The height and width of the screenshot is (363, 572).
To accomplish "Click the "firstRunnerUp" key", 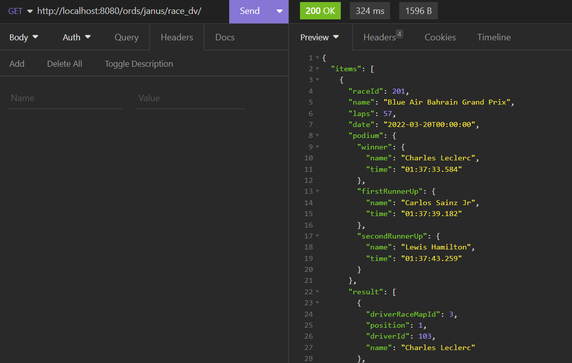I will coord(390,191).
